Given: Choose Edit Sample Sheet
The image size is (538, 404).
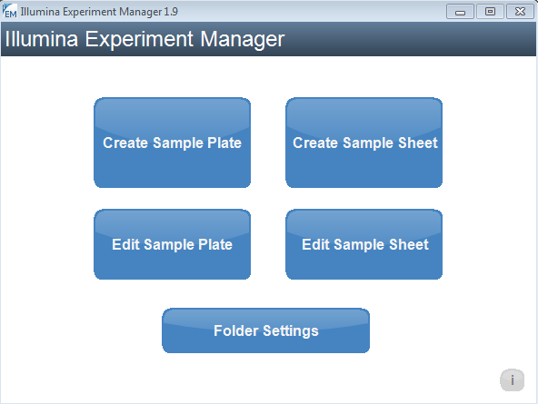Looking at the screenshot, I should coord(364,244).
